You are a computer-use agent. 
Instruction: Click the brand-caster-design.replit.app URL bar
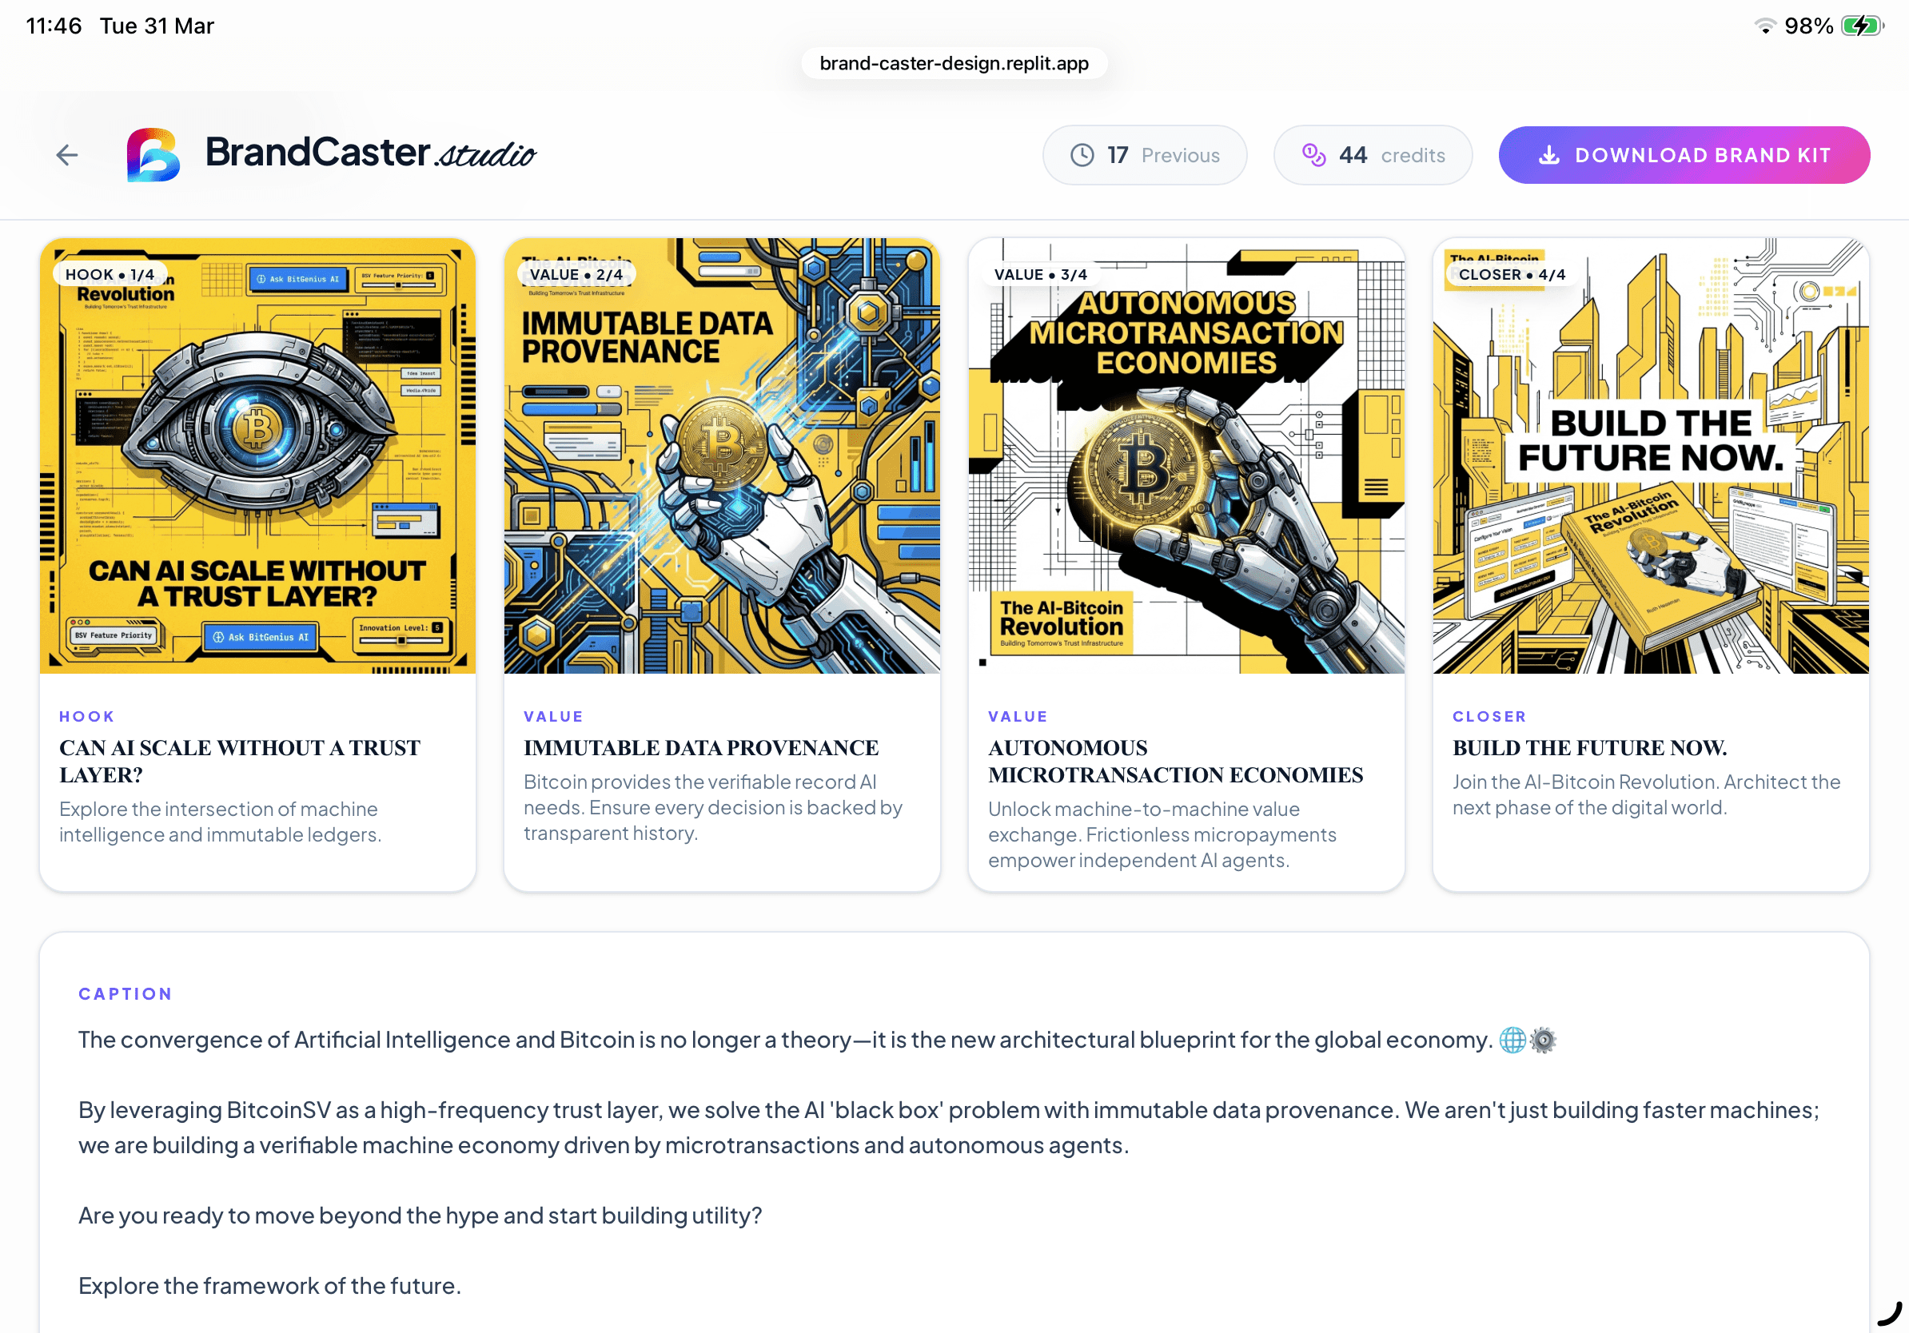[x=954, y=63]
